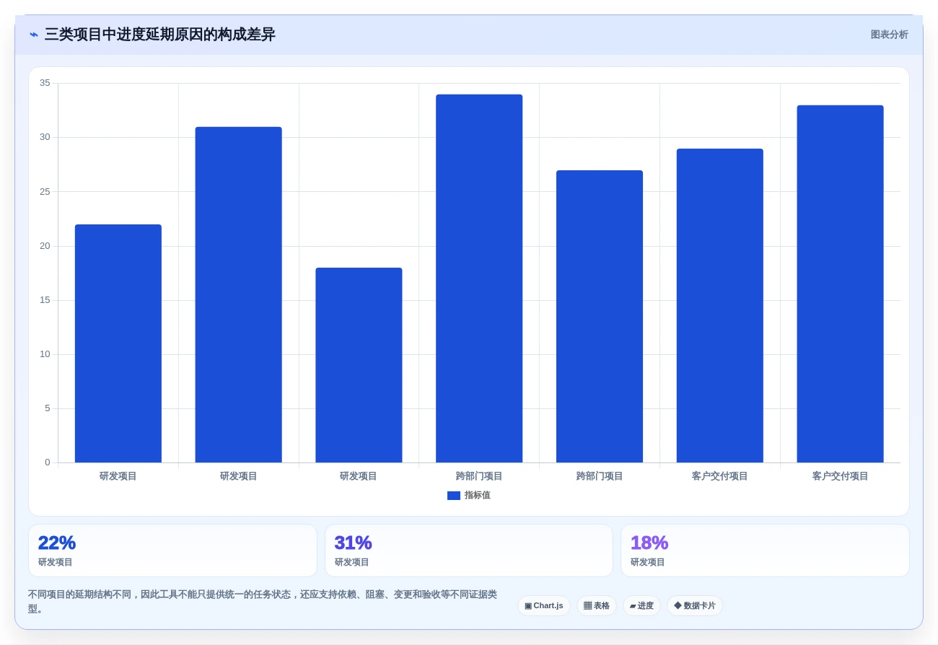Click the y-axis label 35
Screen dimensions: 938x645
tap(45, 83)
